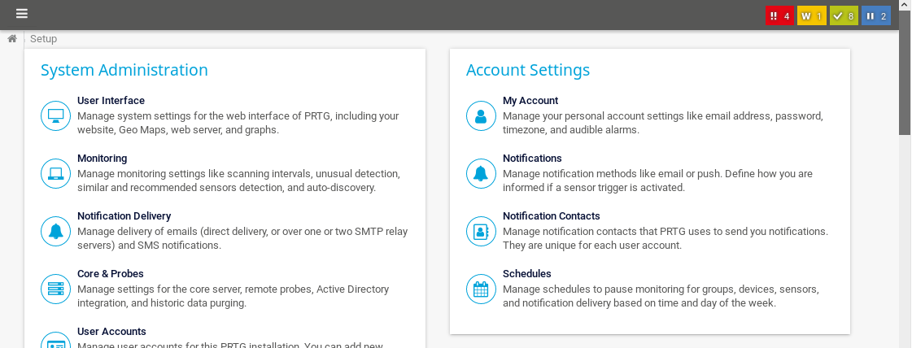The width and height of the screenshot is (912, 348).
Task: Open the My Account settings link
Action: pyautogui.click(x=530, y=101)
